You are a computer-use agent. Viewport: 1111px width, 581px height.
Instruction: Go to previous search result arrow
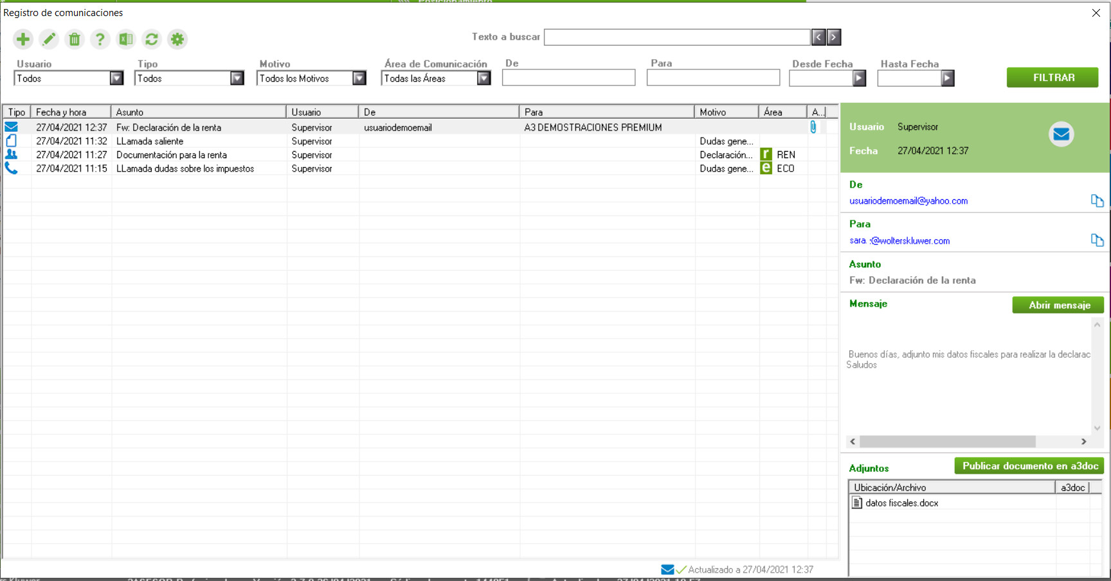click(818, 37)
